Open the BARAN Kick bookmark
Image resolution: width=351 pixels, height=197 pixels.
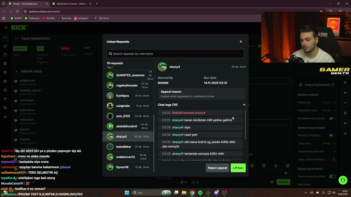pyautogui.click(x=16, y=18)
